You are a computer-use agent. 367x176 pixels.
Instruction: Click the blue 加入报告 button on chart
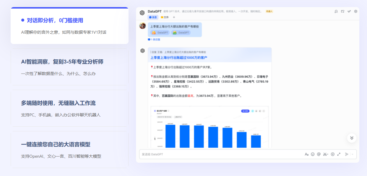click(x=246, y=111)
